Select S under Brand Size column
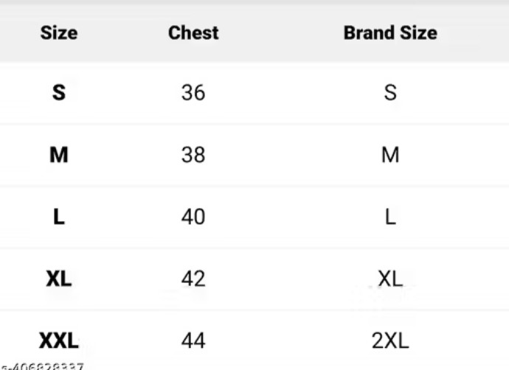Image resolution: width=509 pixels, height=370 pixels. [x=389, y=93]
